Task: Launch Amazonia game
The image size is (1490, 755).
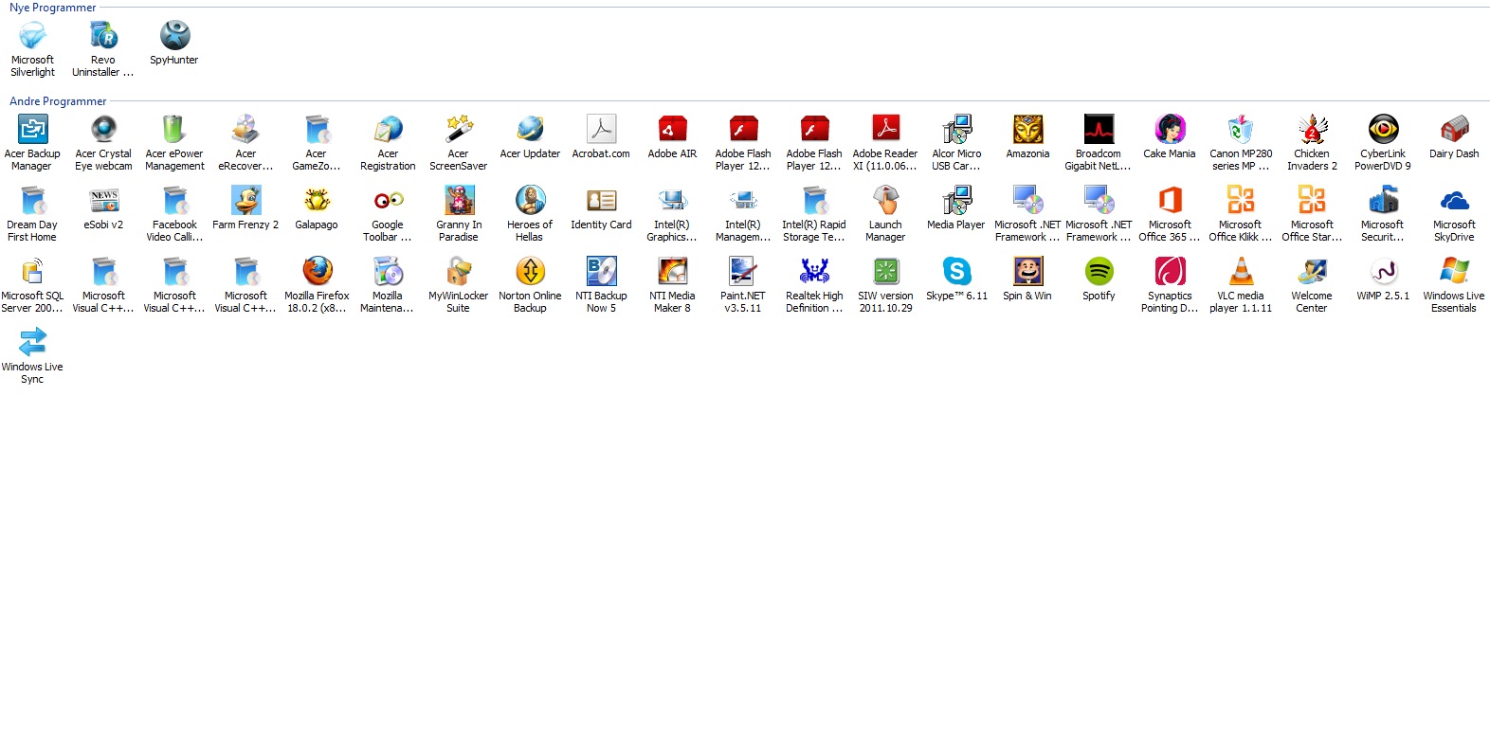Action: [1027, 129]
